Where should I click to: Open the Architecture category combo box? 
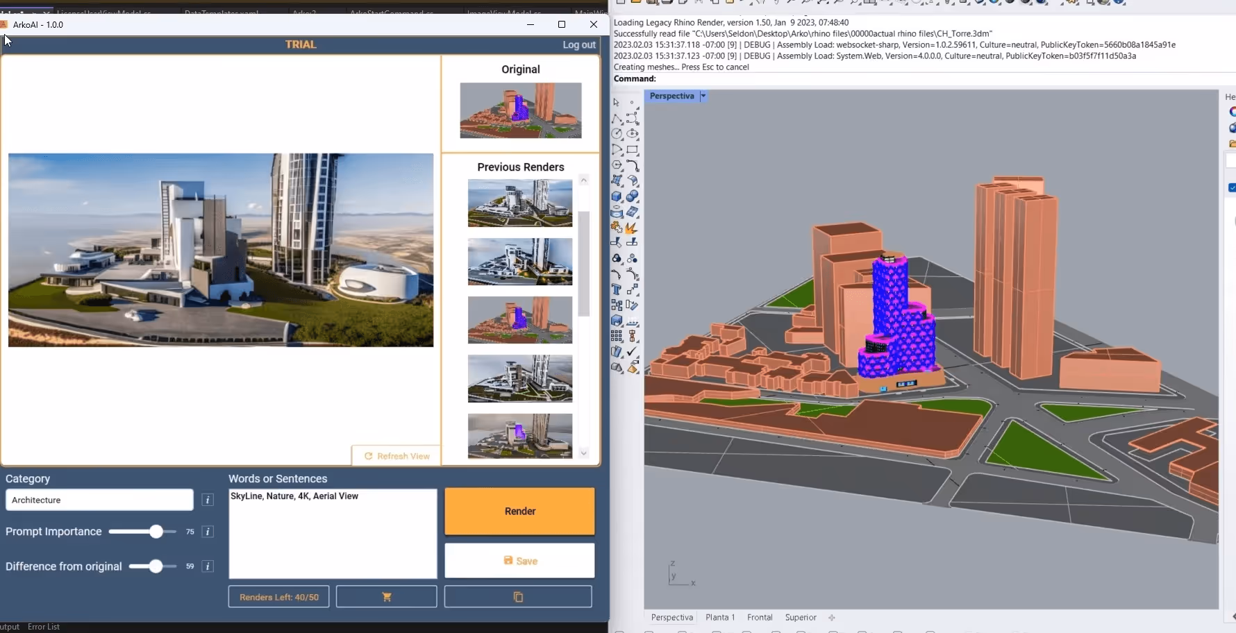(x=99, y=500)
